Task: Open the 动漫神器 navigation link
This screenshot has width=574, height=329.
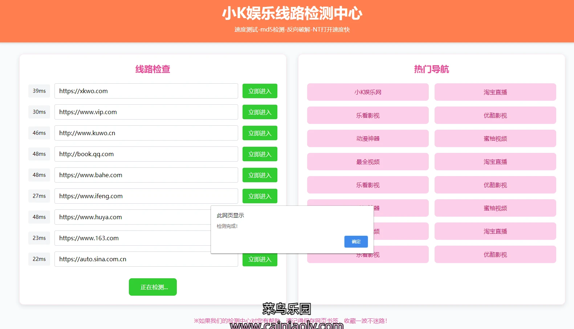Action: (368, 138)
